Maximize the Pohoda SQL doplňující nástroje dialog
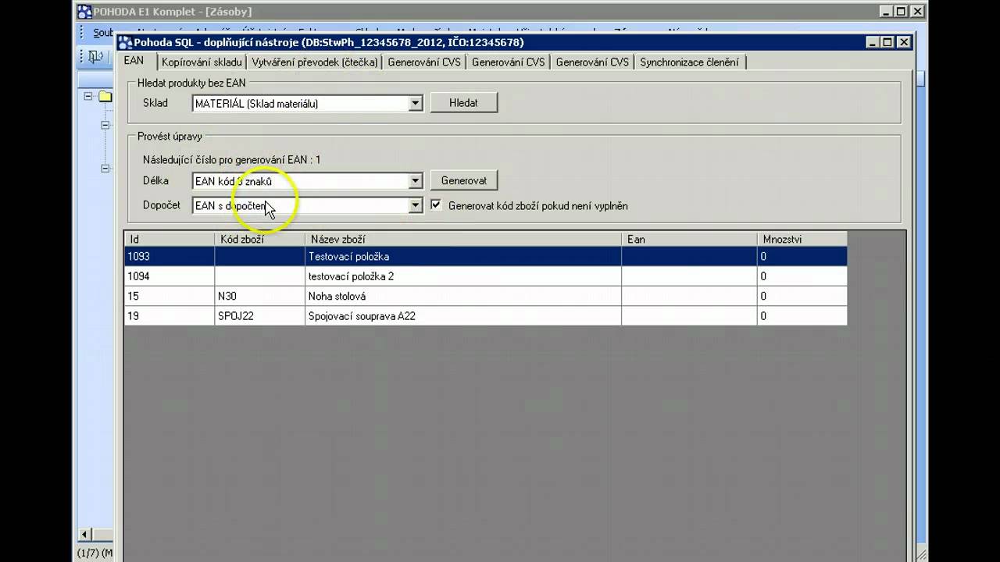This screenshot has width=1000, height=562. pyautogui.click(x=887, y=42)
